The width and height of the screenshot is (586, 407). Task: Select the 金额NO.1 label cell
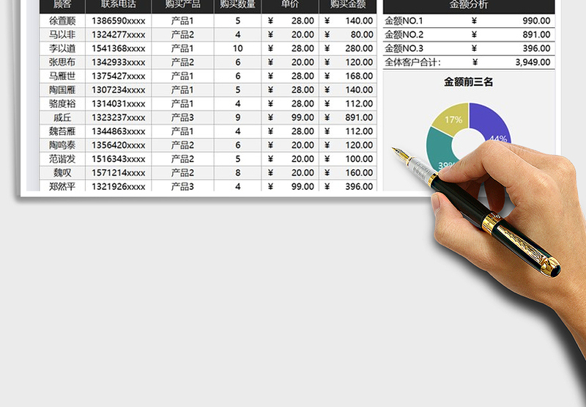tap(404, 21)
